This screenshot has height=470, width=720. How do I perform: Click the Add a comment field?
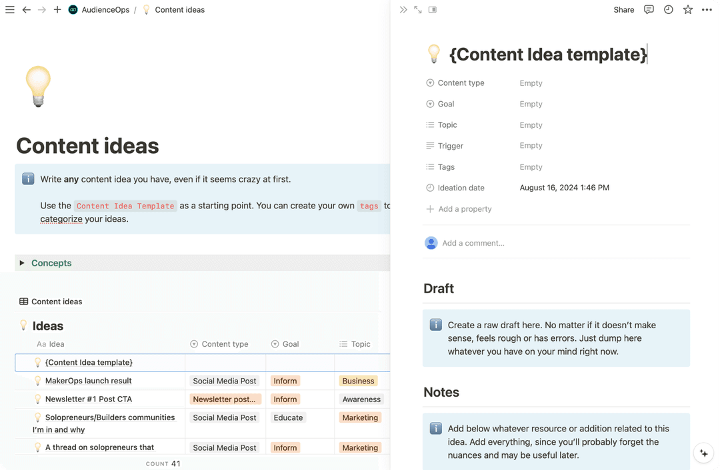pyautogui.click(x=473, y=243)
